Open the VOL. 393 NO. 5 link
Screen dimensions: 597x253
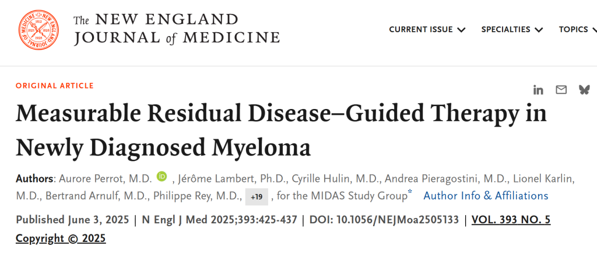pyautogui.click(x=511, y=220)
